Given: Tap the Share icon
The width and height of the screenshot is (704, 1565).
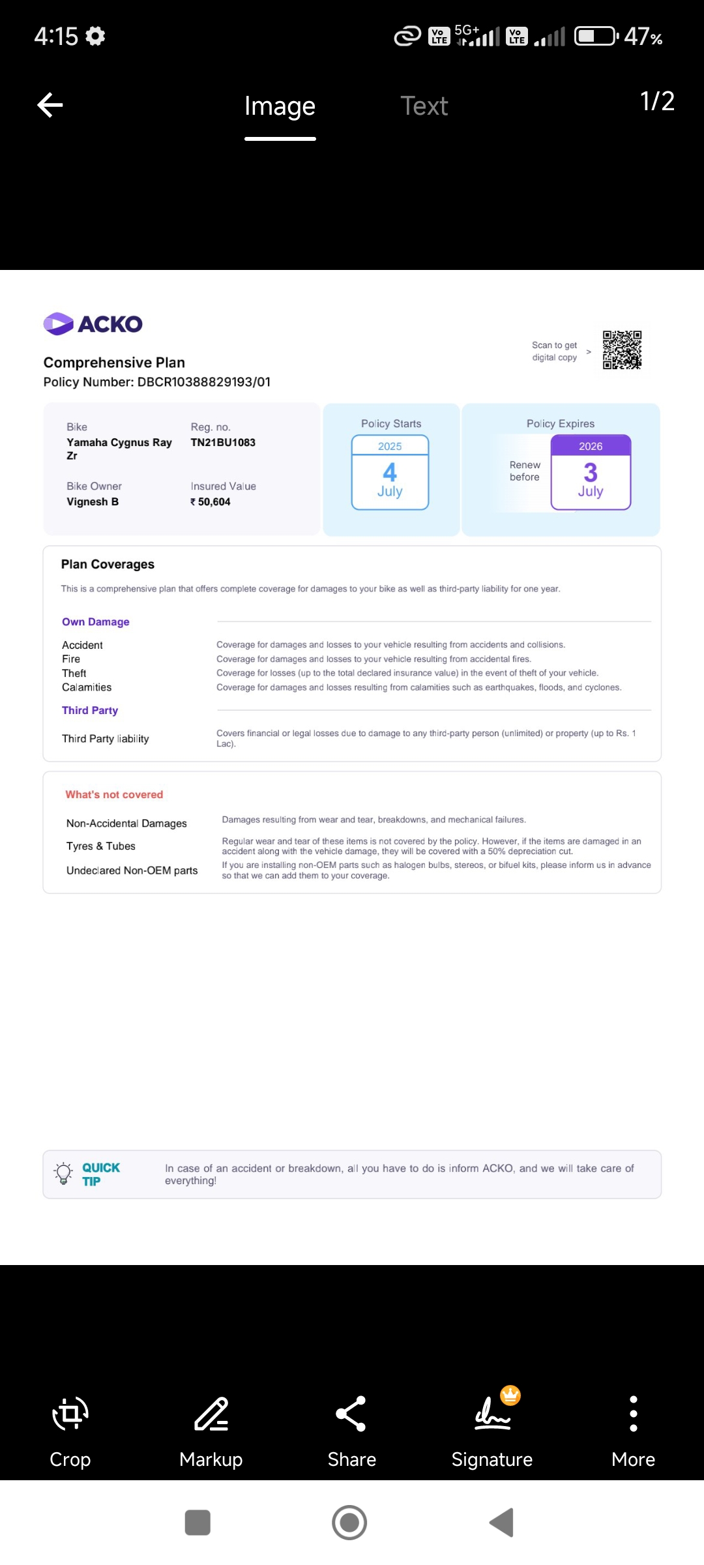Looking at the screenshot, I should 351,1431.
